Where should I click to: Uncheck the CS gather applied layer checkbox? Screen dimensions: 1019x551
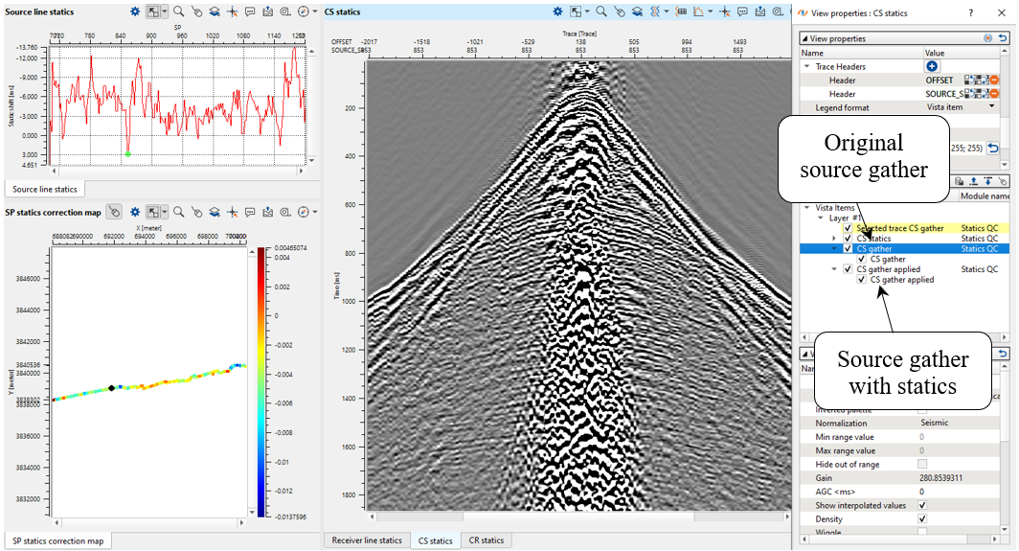(x=848, y=269)
